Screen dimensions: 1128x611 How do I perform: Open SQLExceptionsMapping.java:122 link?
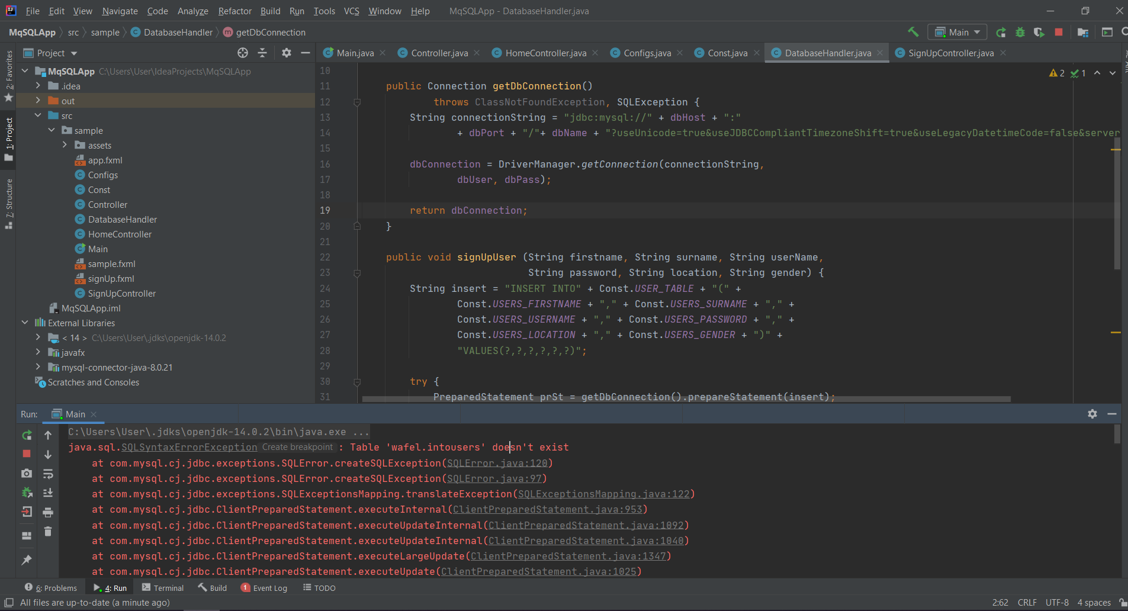[x=604, y=494]
